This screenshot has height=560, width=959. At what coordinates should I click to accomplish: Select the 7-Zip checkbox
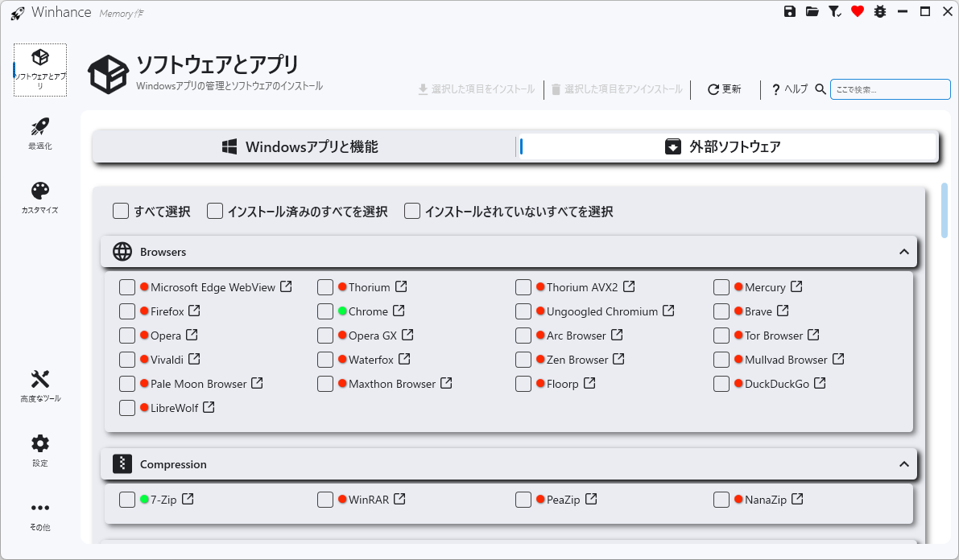pos(127,500)
